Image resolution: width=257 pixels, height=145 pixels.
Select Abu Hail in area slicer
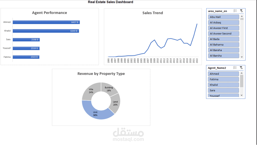click(x=224, y=17)
